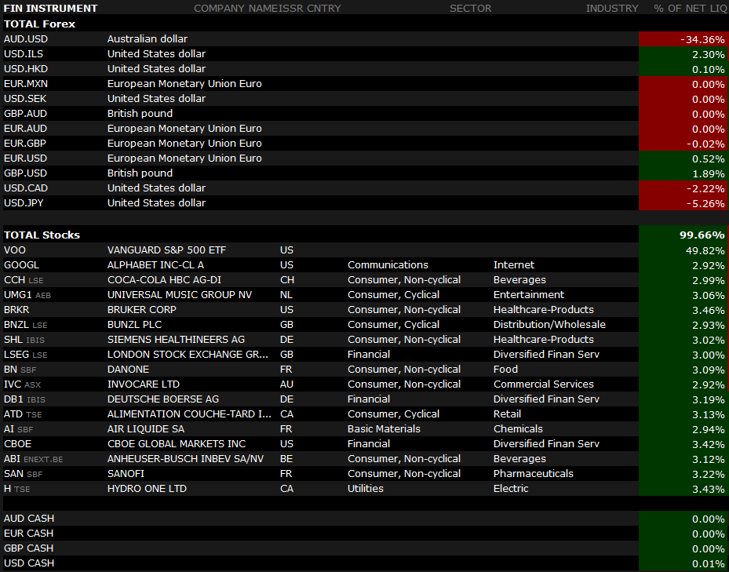729x572 pixels.
Task: Click ALPHABET INC-CL A company name
Action: point(155,265)
